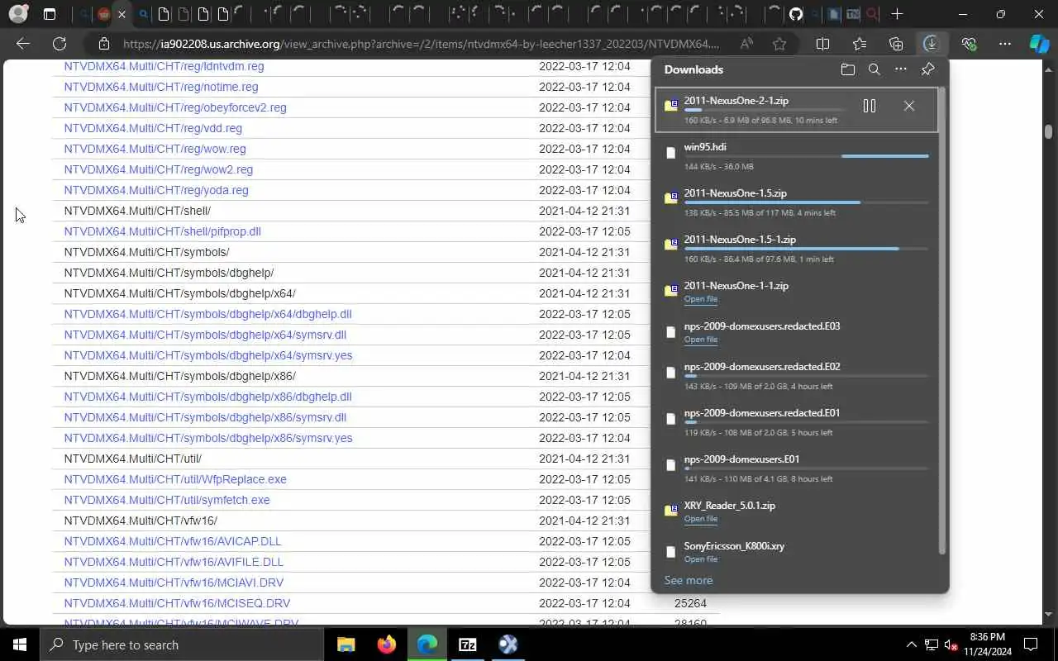
Task: Open the Favorites list
Action: pyautogui.click(x=860, y=44)
